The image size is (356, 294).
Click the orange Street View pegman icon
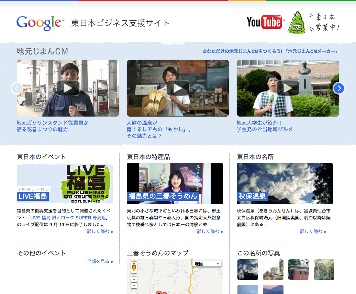[134, 267]
